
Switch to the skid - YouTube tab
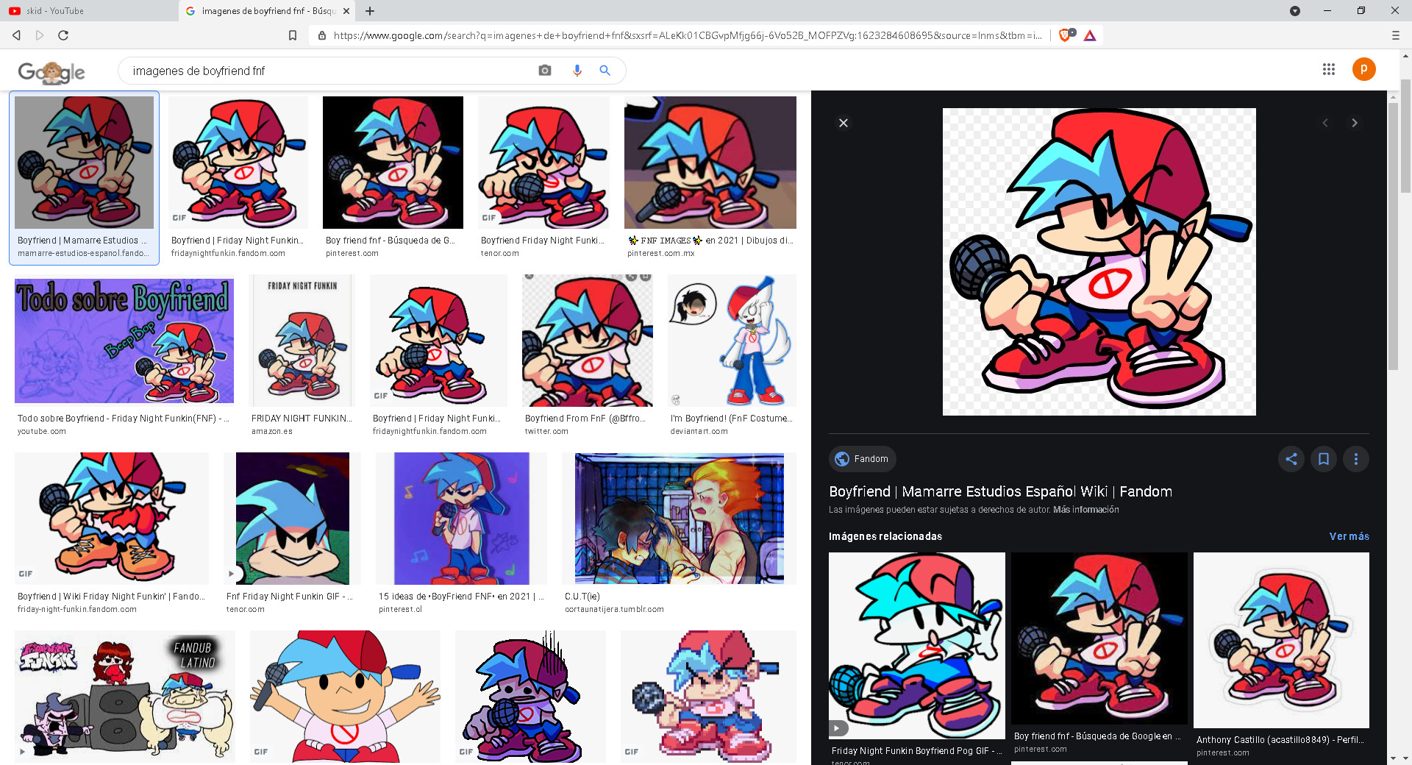pos(88,11)
